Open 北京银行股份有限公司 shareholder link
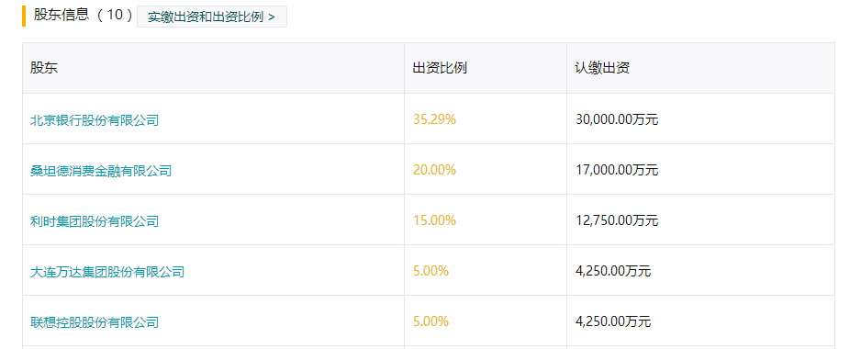861x349 pixels. 95,119
